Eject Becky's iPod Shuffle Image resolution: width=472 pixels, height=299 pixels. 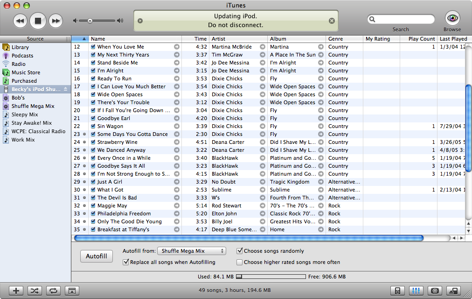(x=66, y=89)
